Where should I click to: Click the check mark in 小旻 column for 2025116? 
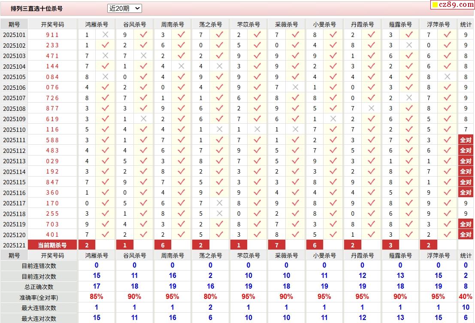click(333, 192)
